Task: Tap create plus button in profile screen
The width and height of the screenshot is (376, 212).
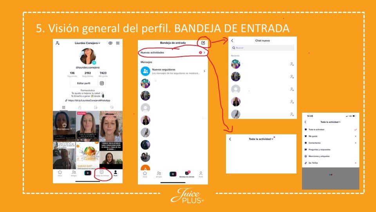Action: pyautogui.click(x=88, y=173)
